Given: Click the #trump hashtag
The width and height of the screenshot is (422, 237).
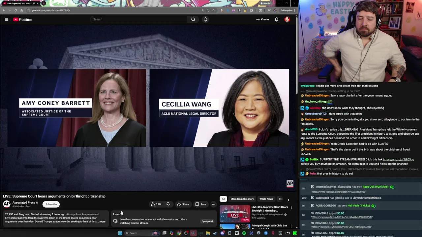Looking at the screenshot, I should point(70,214).
